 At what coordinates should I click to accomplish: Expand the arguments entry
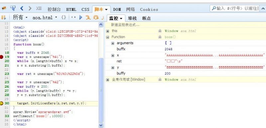[113, 43]
